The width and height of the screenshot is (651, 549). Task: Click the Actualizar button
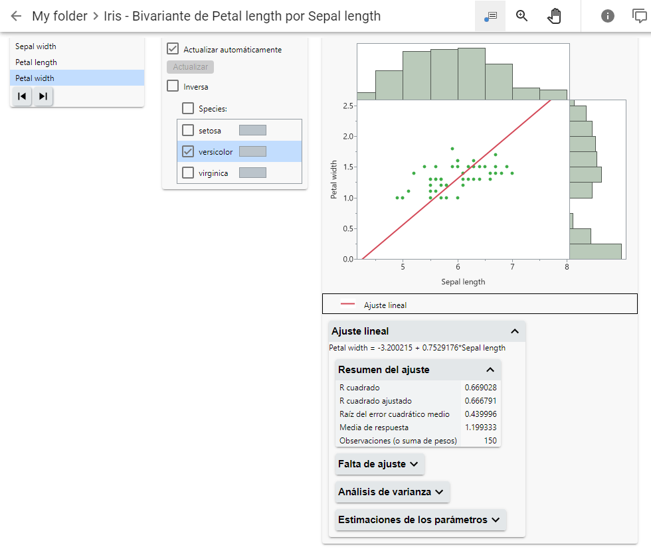click(190, 67)
